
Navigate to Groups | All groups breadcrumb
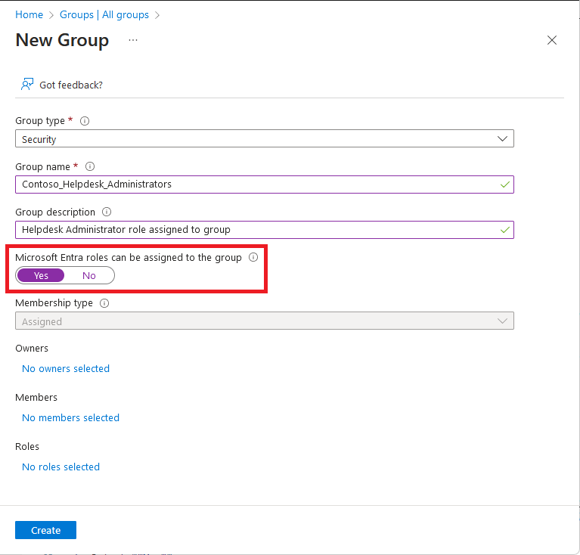click(104, 15)
